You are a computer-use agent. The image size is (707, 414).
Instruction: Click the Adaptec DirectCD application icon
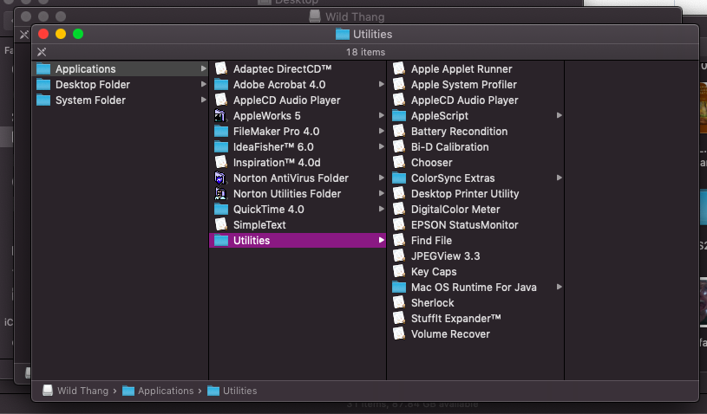click(x=220, y=68)
